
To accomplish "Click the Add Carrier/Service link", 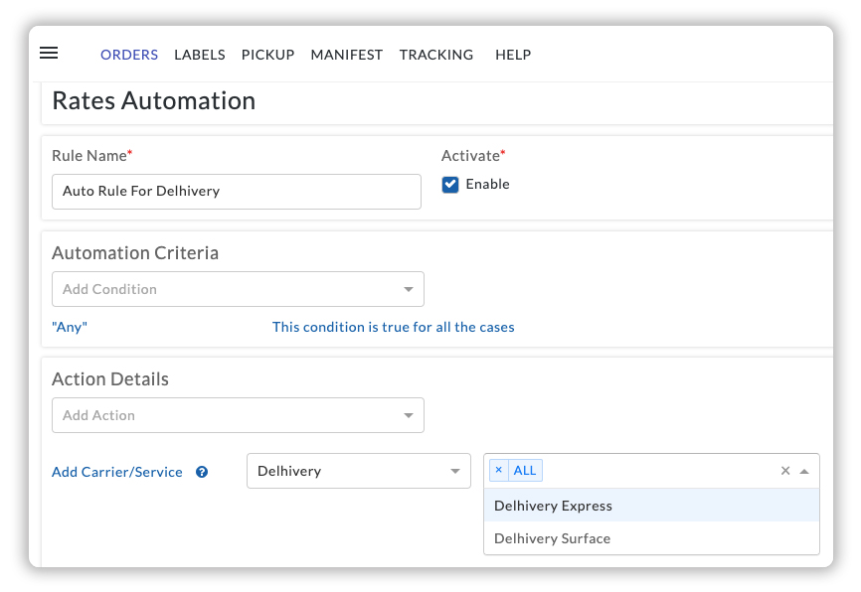I will point(117,472).
